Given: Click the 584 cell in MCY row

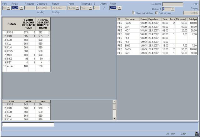Looking at the screenshot, I should (25, 55).
